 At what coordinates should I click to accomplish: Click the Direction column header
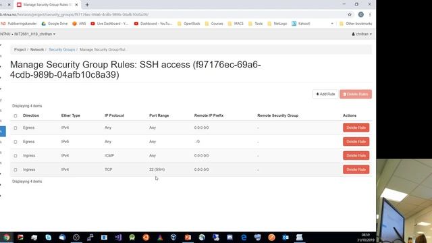tap(31, 115)
